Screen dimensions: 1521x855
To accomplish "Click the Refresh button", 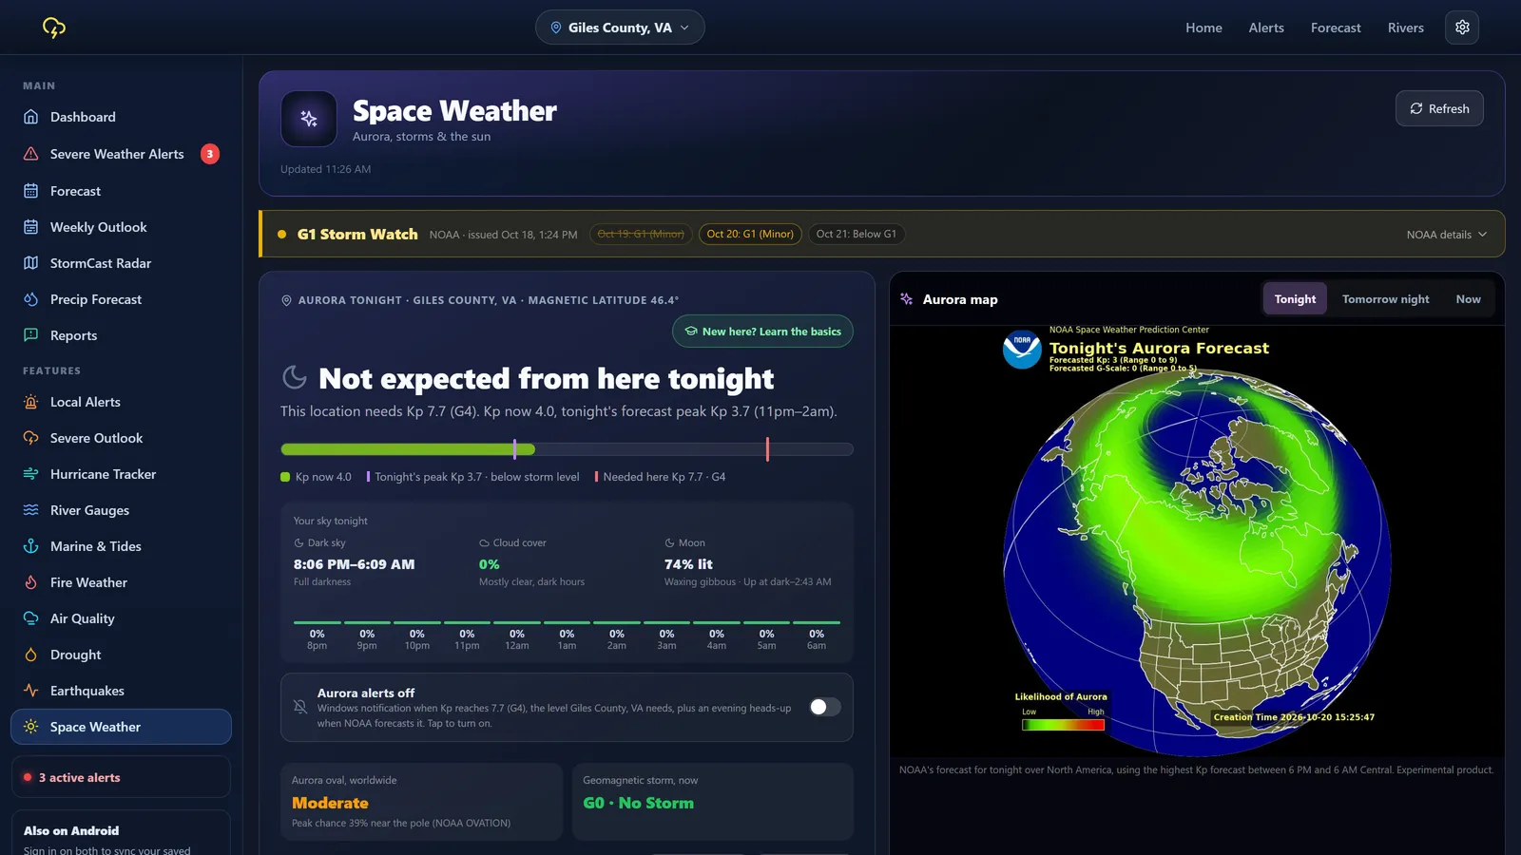I will 1439,108.
